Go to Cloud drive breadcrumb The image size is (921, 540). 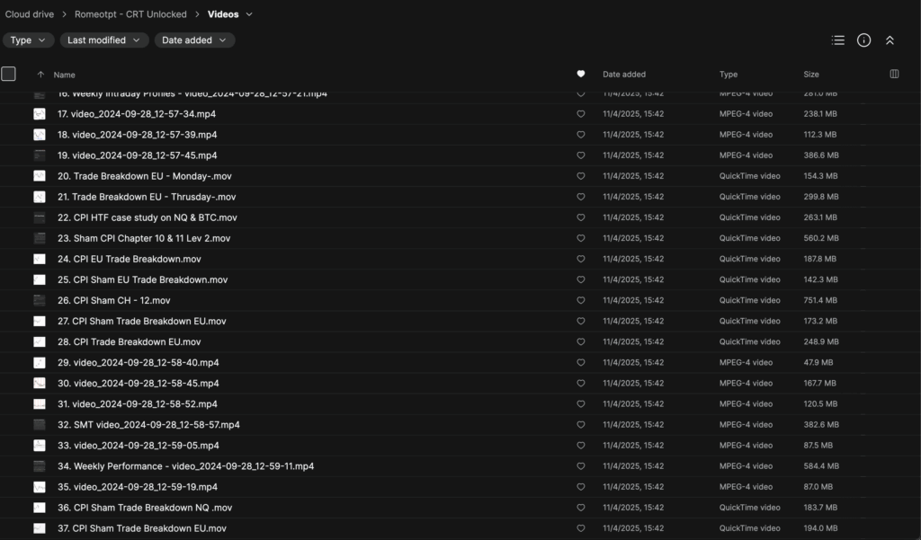(30, 14)
